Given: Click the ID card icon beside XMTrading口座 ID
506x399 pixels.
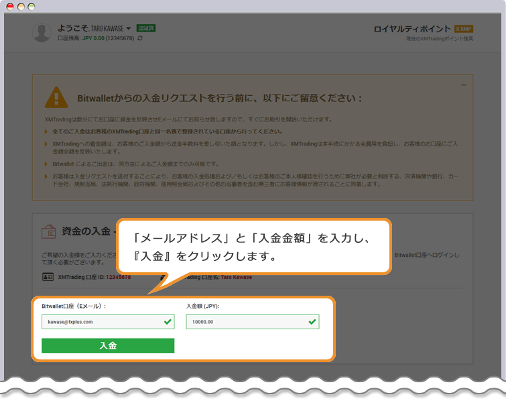Looking at the screenshot, I should tap(47, 277).
